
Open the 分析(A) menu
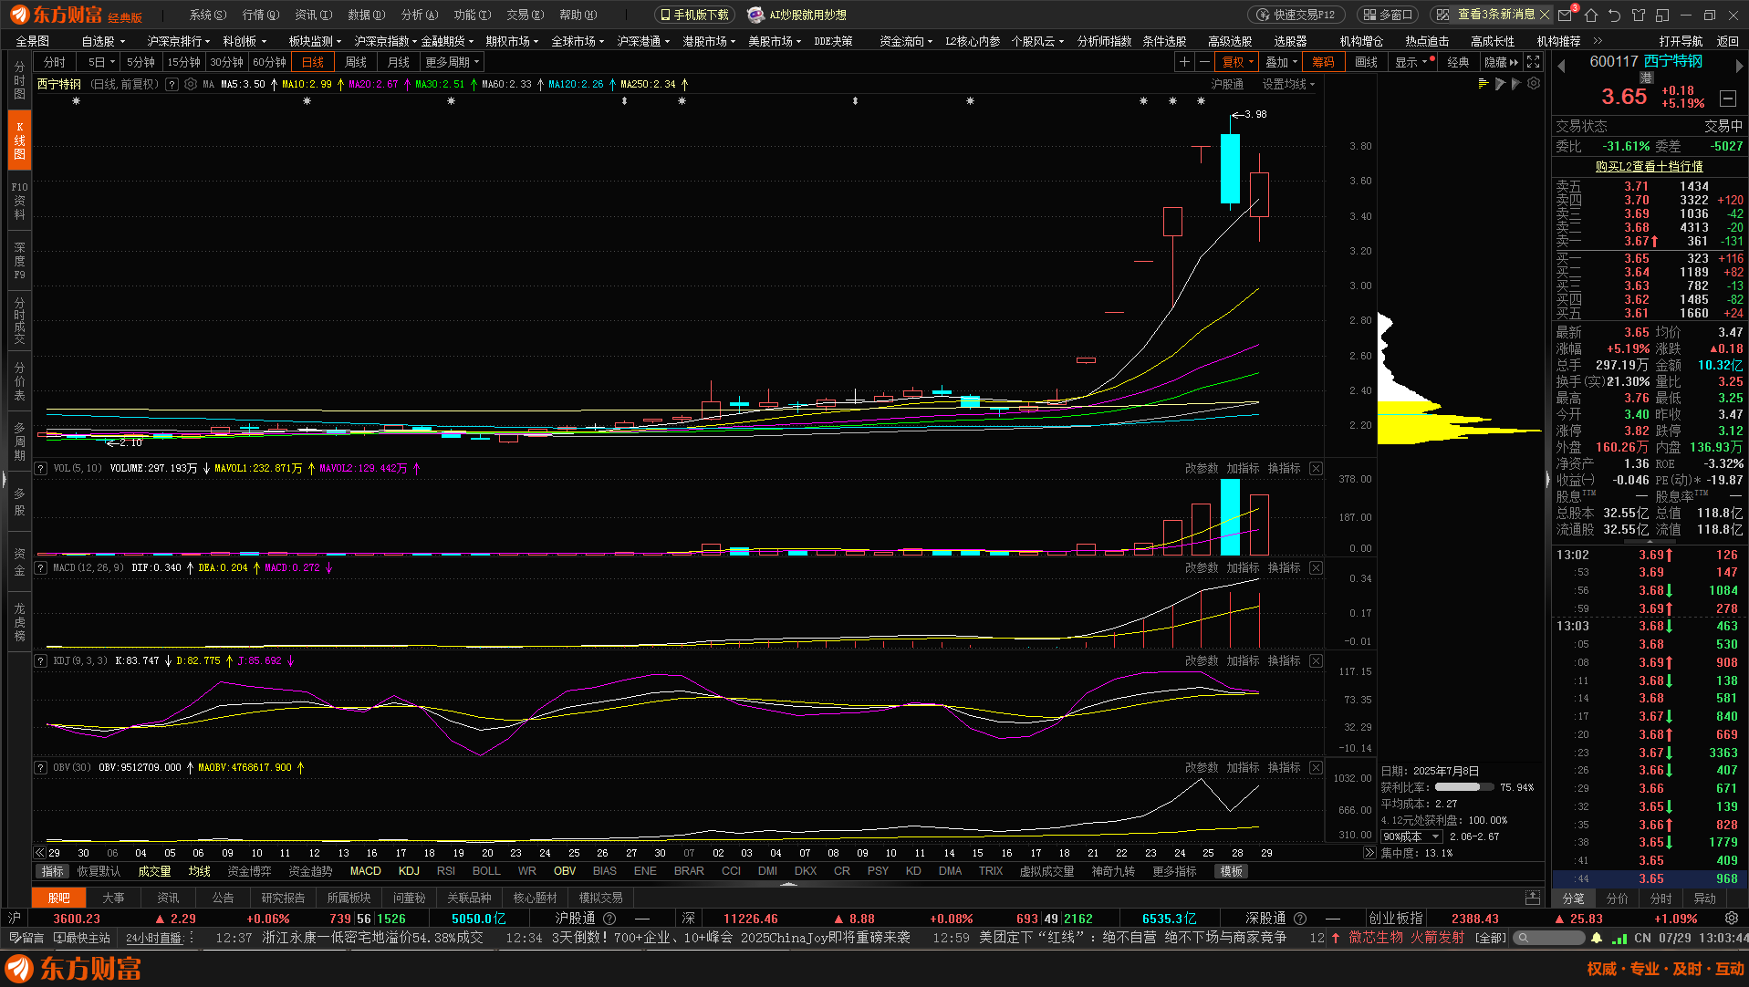tap(420, 15)
